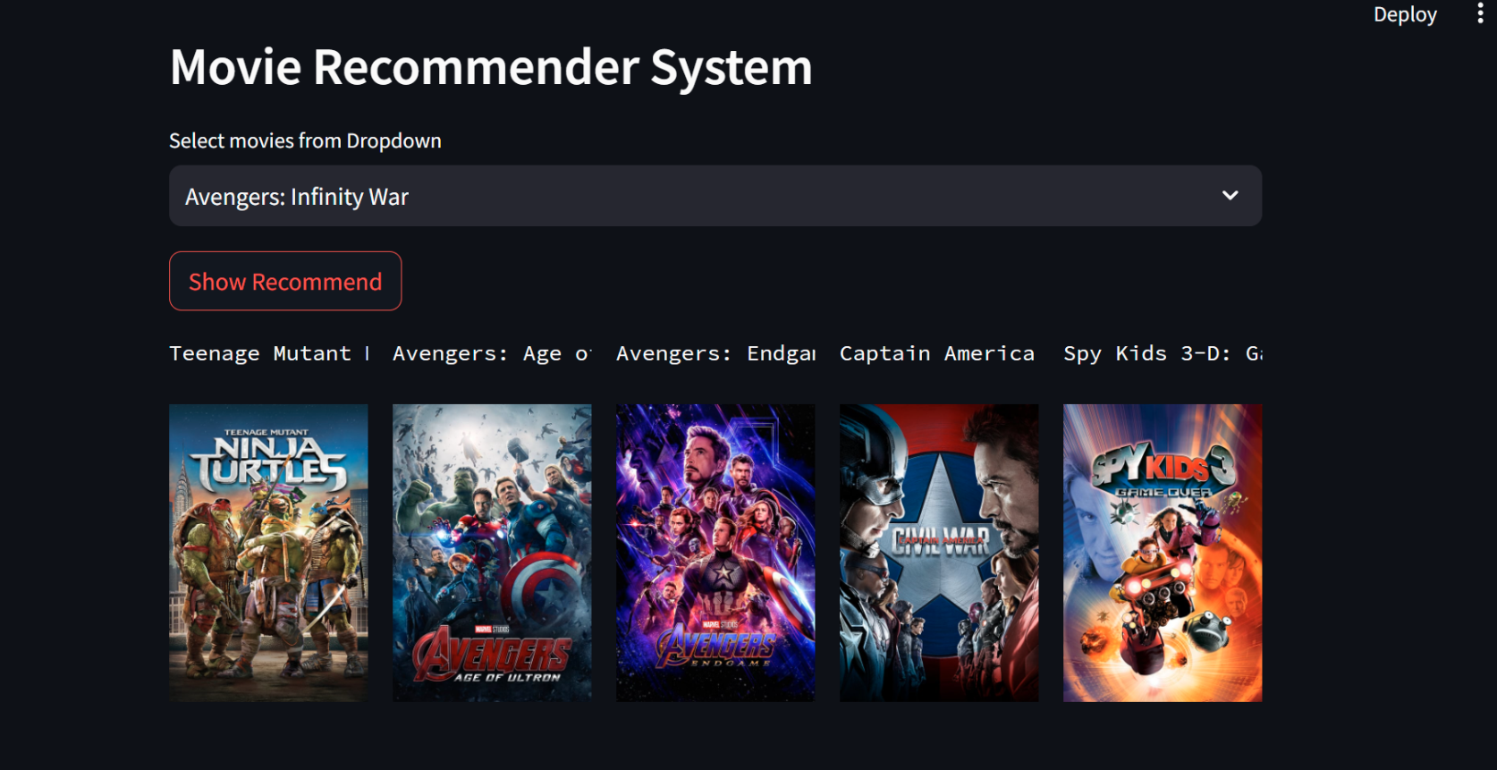
Task: Open the three-dot main menu
Action: [x=1480, y=13]
